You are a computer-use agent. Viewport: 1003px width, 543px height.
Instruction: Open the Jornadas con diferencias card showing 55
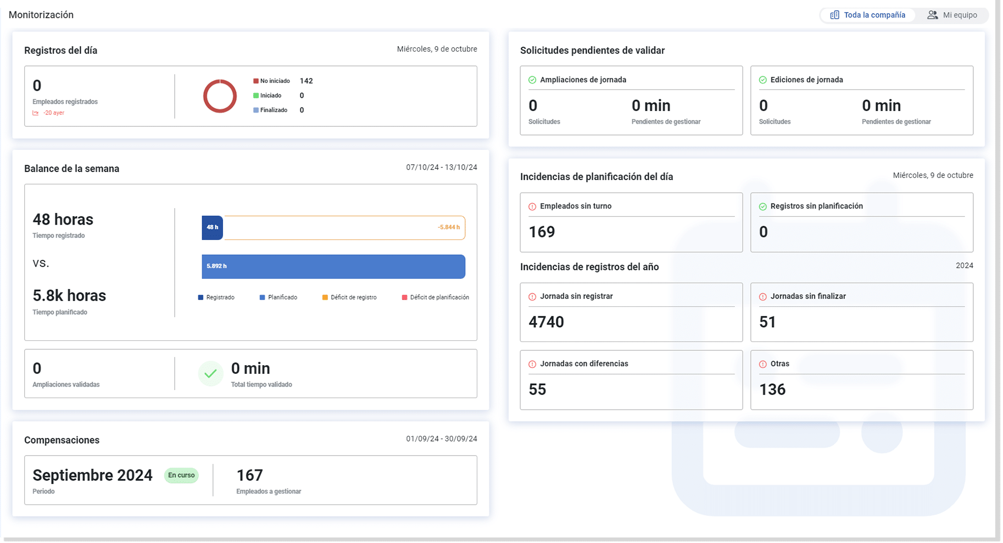631,380
